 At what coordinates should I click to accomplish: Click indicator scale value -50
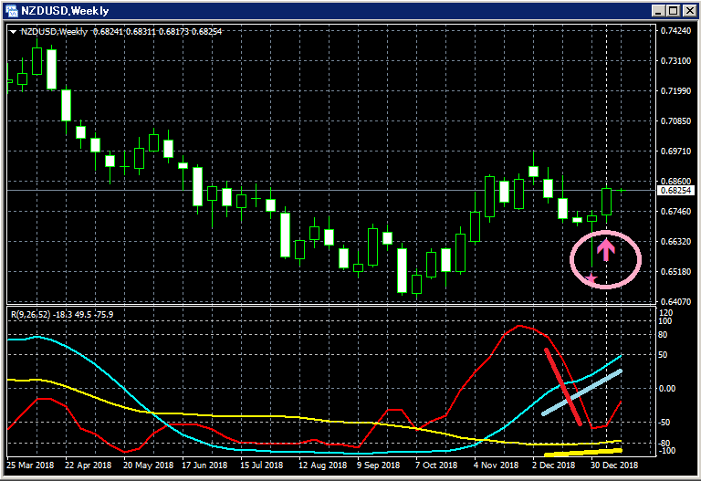pyautogui.click(x=664, y=423)
